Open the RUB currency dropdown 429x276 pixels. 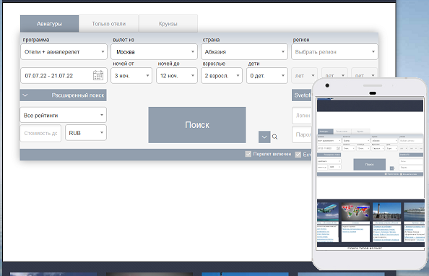tap(86, 133)
